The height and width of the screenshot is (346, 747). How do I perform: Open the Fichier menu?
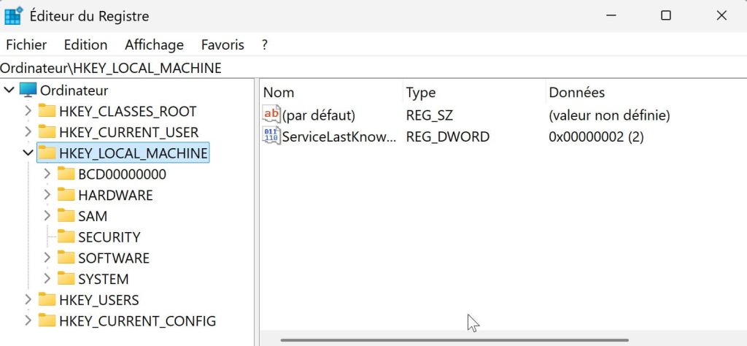(x=26, y=45)
